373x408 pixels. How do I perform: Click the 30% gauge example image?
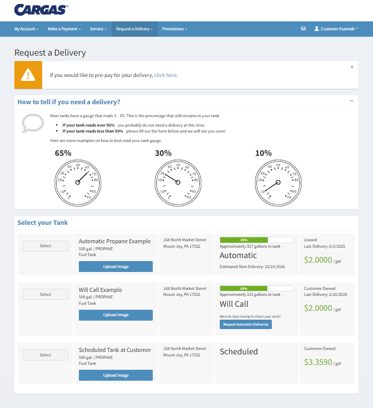pyautogui.click(x=178, y=183)
